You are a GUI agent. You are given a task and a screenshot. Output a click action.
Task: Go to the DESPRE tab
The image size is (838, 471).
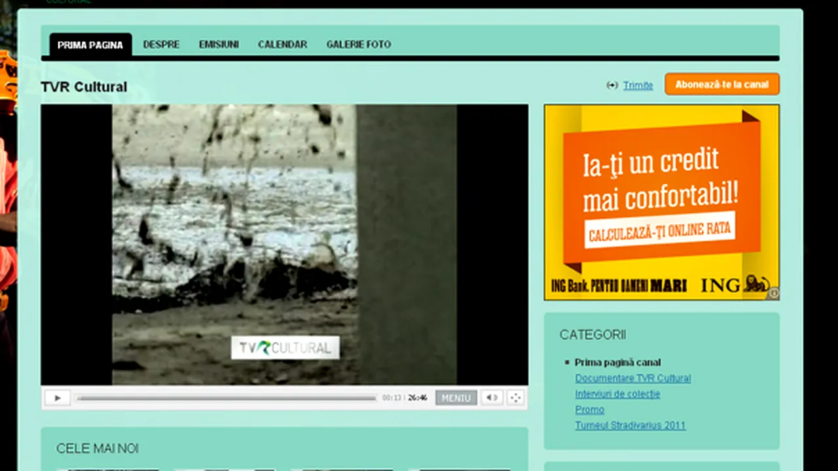161,44
